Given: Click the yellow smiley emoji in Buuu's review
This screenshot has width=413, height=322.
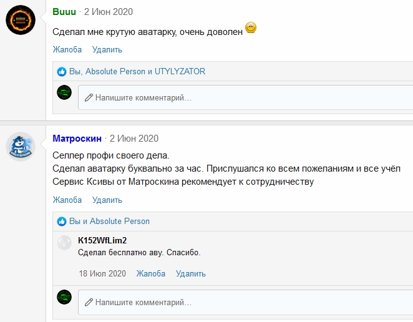Looking at the screenshot, I should click(x=251, y=27).
